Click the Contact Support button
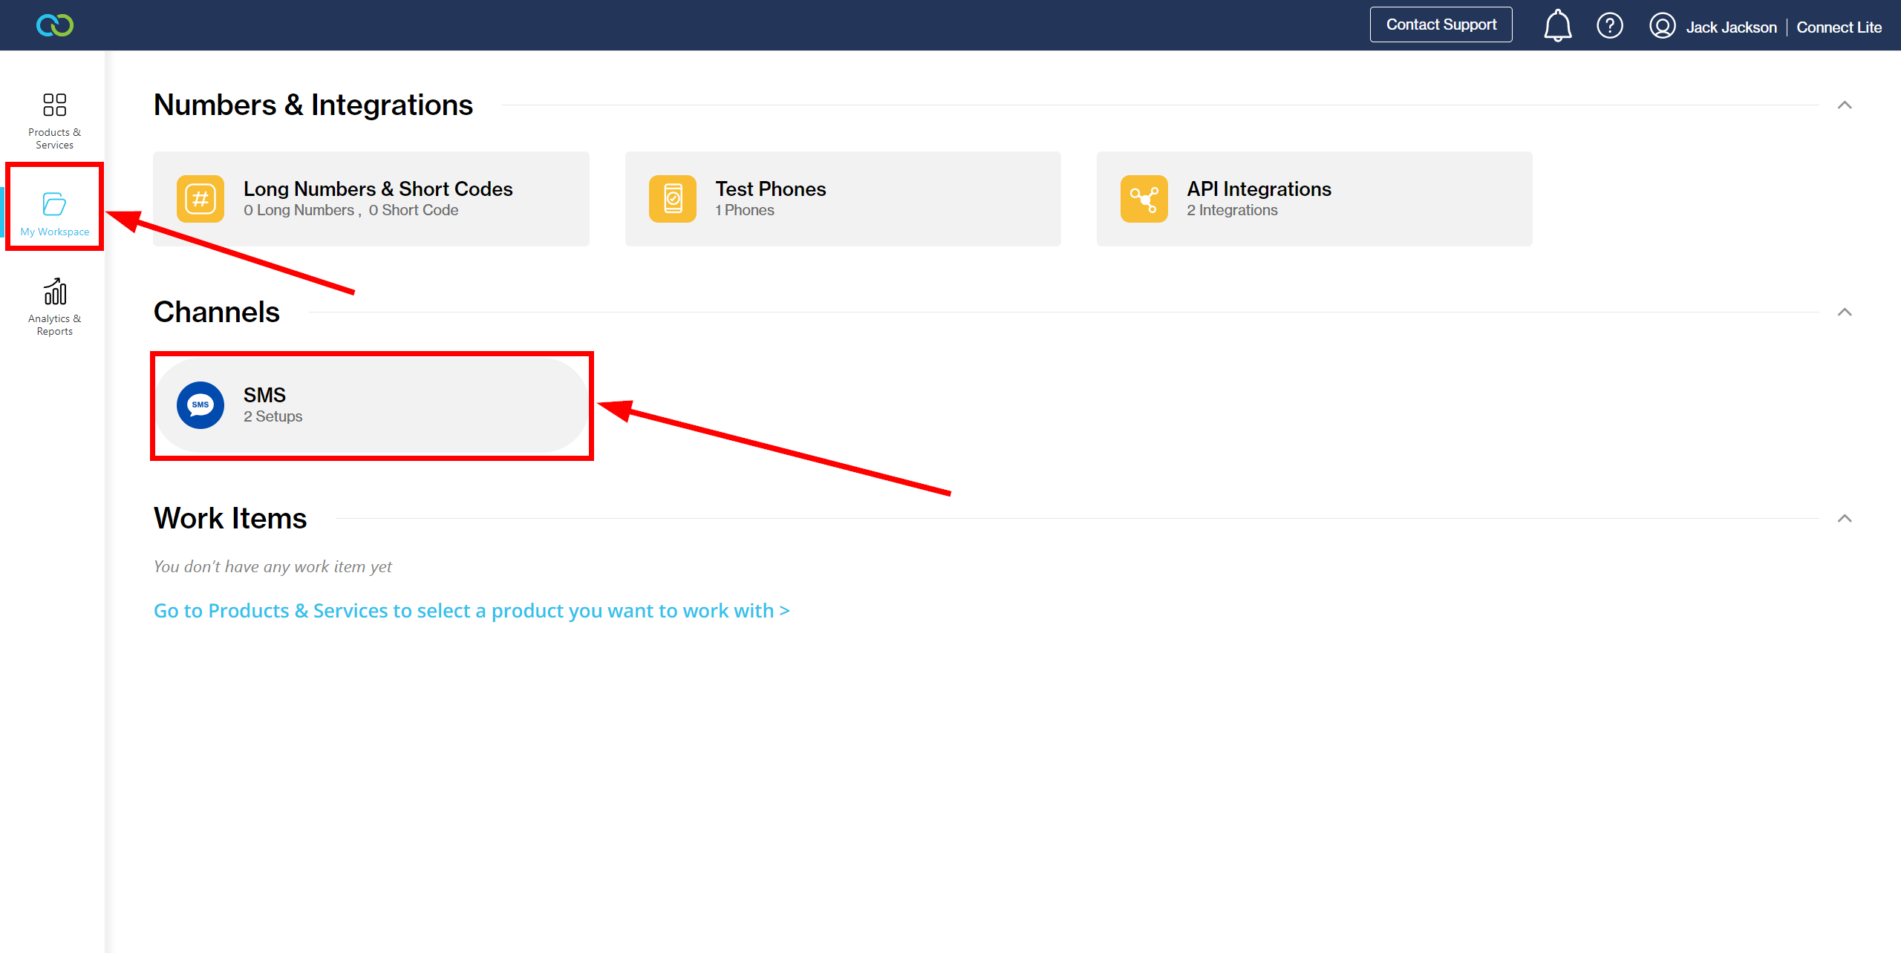This screenshot has height=953, width=1901. 1441,24
